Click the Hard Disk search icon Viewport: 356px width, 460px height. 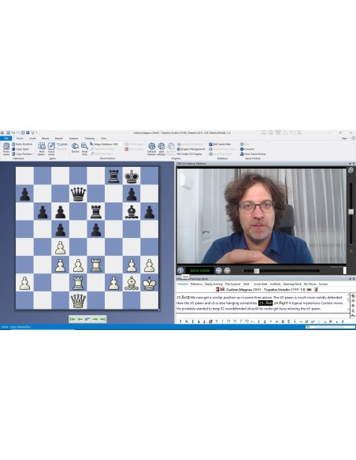(84, 149)
